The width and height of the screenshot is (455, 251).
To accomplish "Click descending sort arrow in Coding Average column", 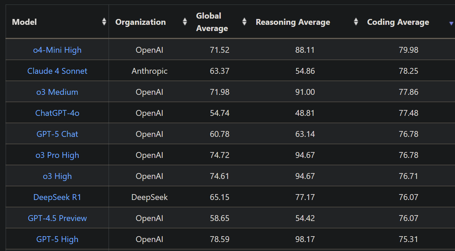I will (x=451, y=23).
